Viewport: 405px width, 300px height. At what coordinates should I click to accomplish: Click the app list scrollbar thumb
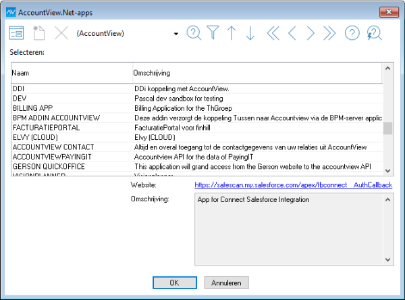(387, 128)
